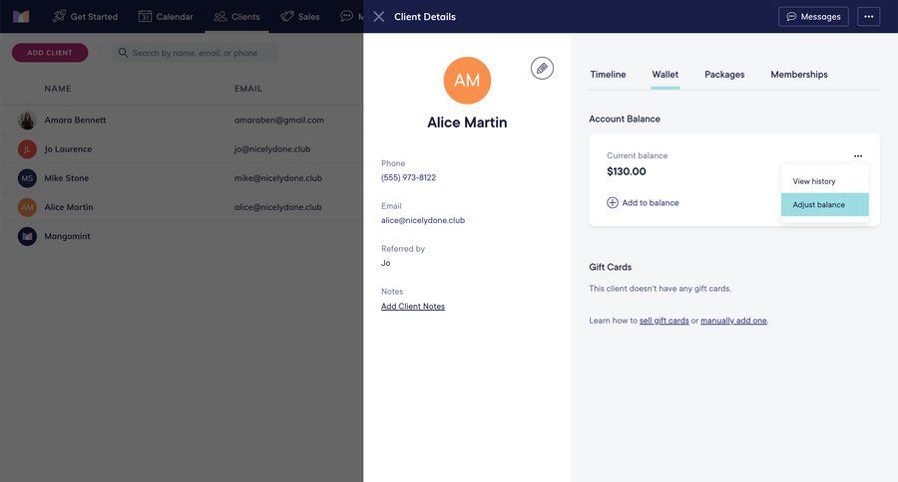Click the JL avatar icon
The height and width of the screenshot is (482, 898).
coord(27,149)
